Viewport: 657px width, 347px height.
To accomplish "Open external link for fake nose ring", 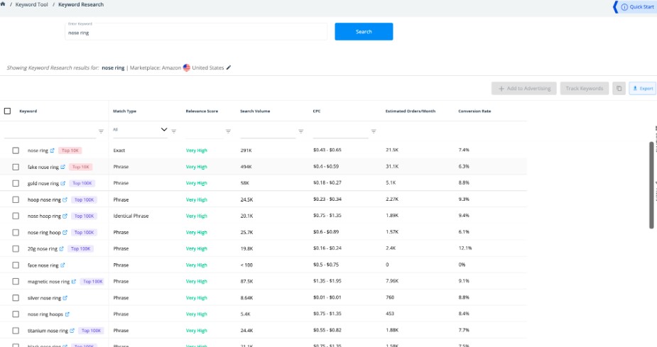I will [x=63, y=167].
